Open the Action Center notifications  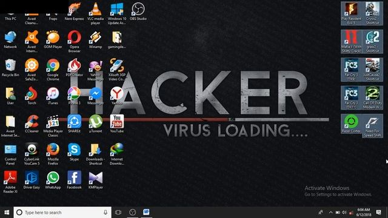(378, 213)
